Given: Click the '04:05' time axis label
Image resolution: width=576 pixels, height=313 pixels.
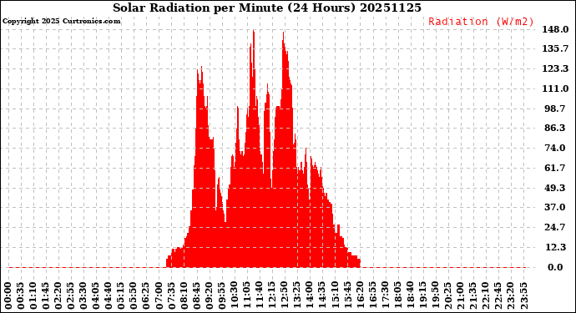Looking at the screenshot, I should coord(96,296).
